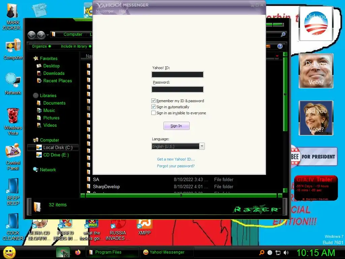The width and height of the screenshot is (345, 259).
Task: Open COCK CLEANER desktop shortcut
Action: click(13, 227)
